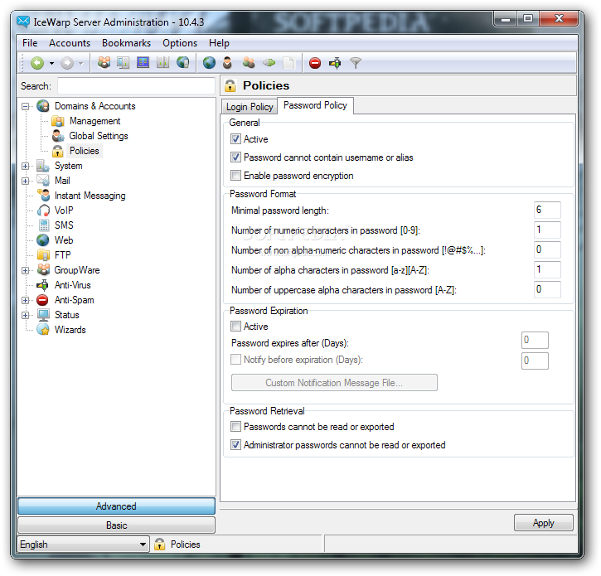Click the FTP folder icon
The width and height of the screenshot is (601, 576).
pos(43,255)
